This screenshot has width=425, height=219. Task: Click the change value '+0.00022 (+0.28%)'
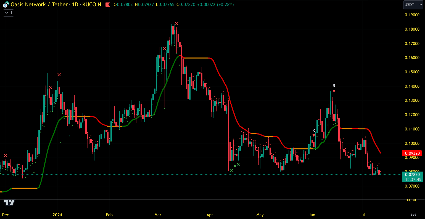[x=216, y=5]
